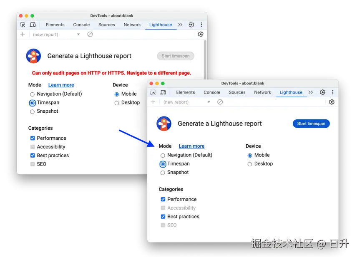Click inspect element icon in back window
Viewport: 357px width, 257px height.
23,25
